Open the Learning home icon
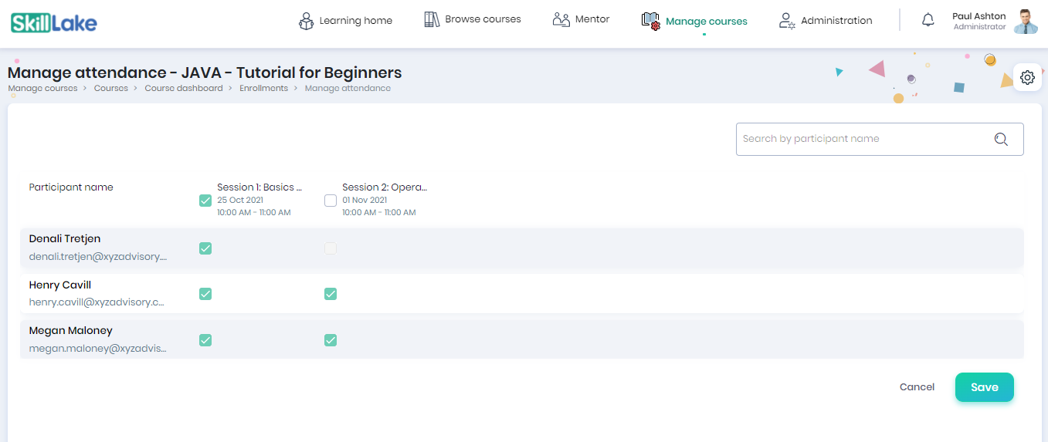 pos(306,21)
